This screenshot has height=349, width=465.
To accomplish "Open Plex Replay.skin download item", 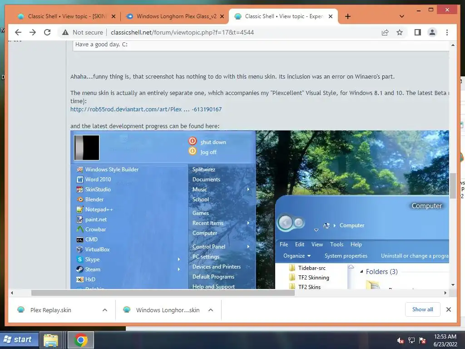I will tap(51, 310).
